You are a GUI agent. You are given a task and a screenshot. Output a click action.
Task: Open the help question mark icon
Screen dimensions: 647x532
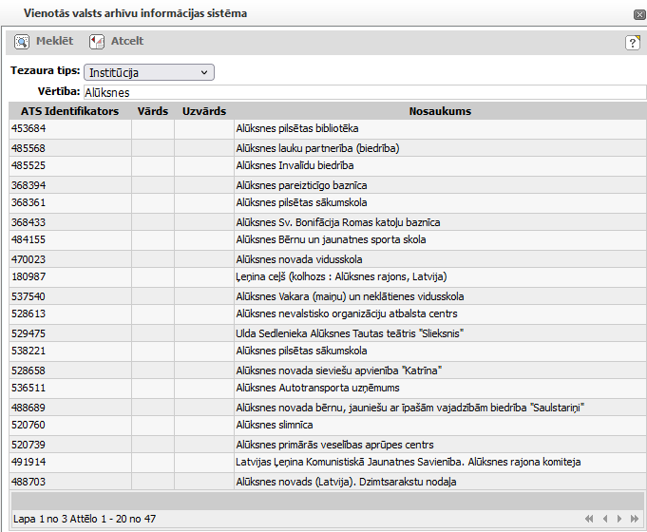pyautogui.click(x=632, y=43)
